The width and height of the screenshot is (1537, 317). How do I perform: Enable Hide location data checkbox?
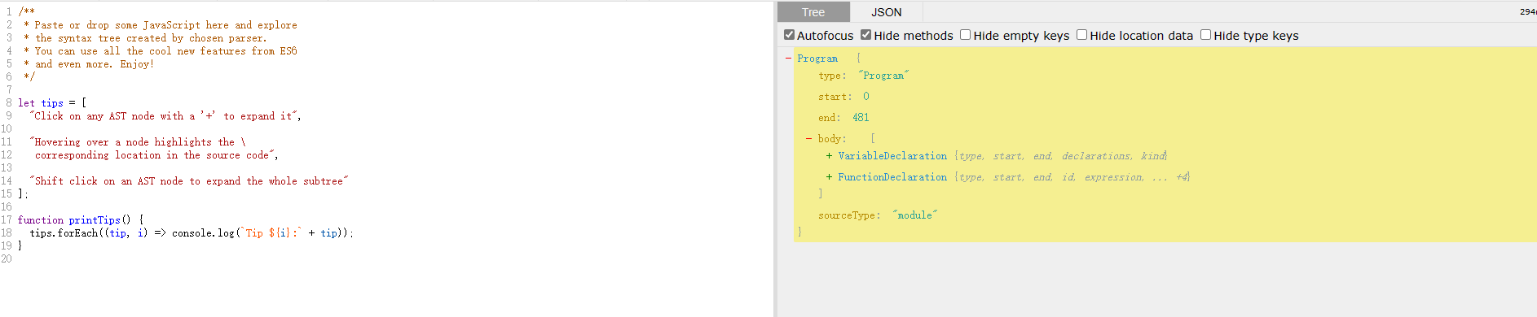coord(1082,35)
